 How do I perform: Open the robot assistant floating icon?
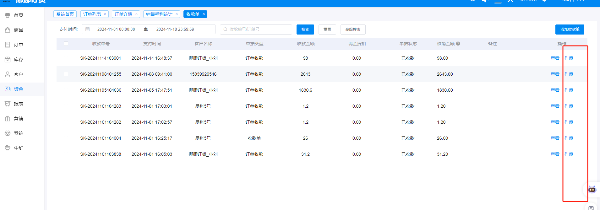592,189
